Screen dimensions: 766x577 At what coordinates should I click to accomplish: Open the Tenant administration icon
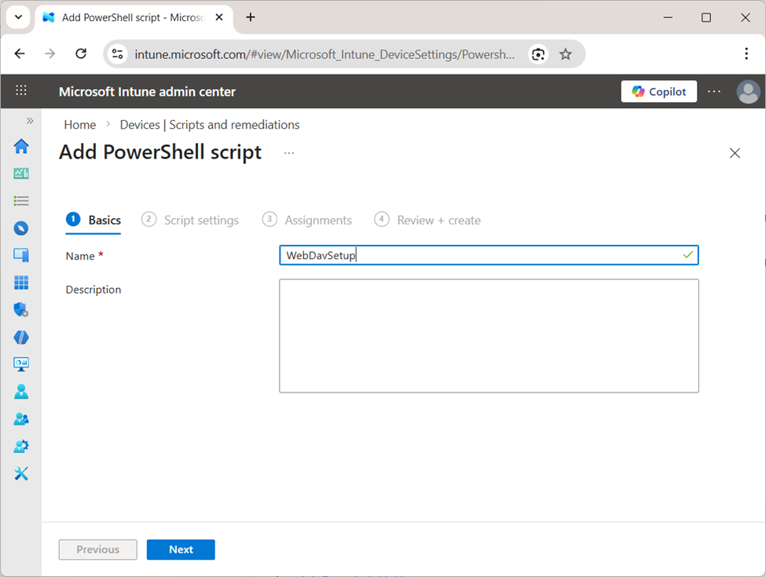click(x=21, y=446)
